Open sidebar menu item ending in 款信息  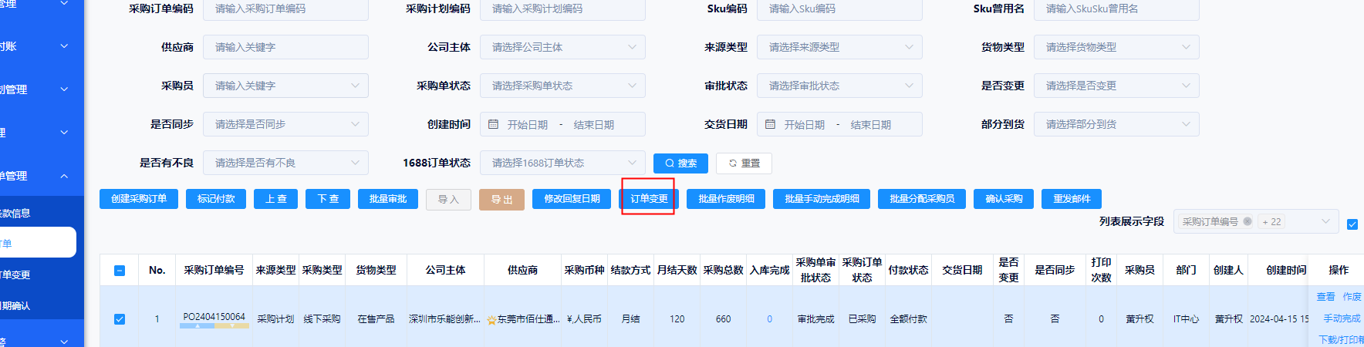coord(39,214)
